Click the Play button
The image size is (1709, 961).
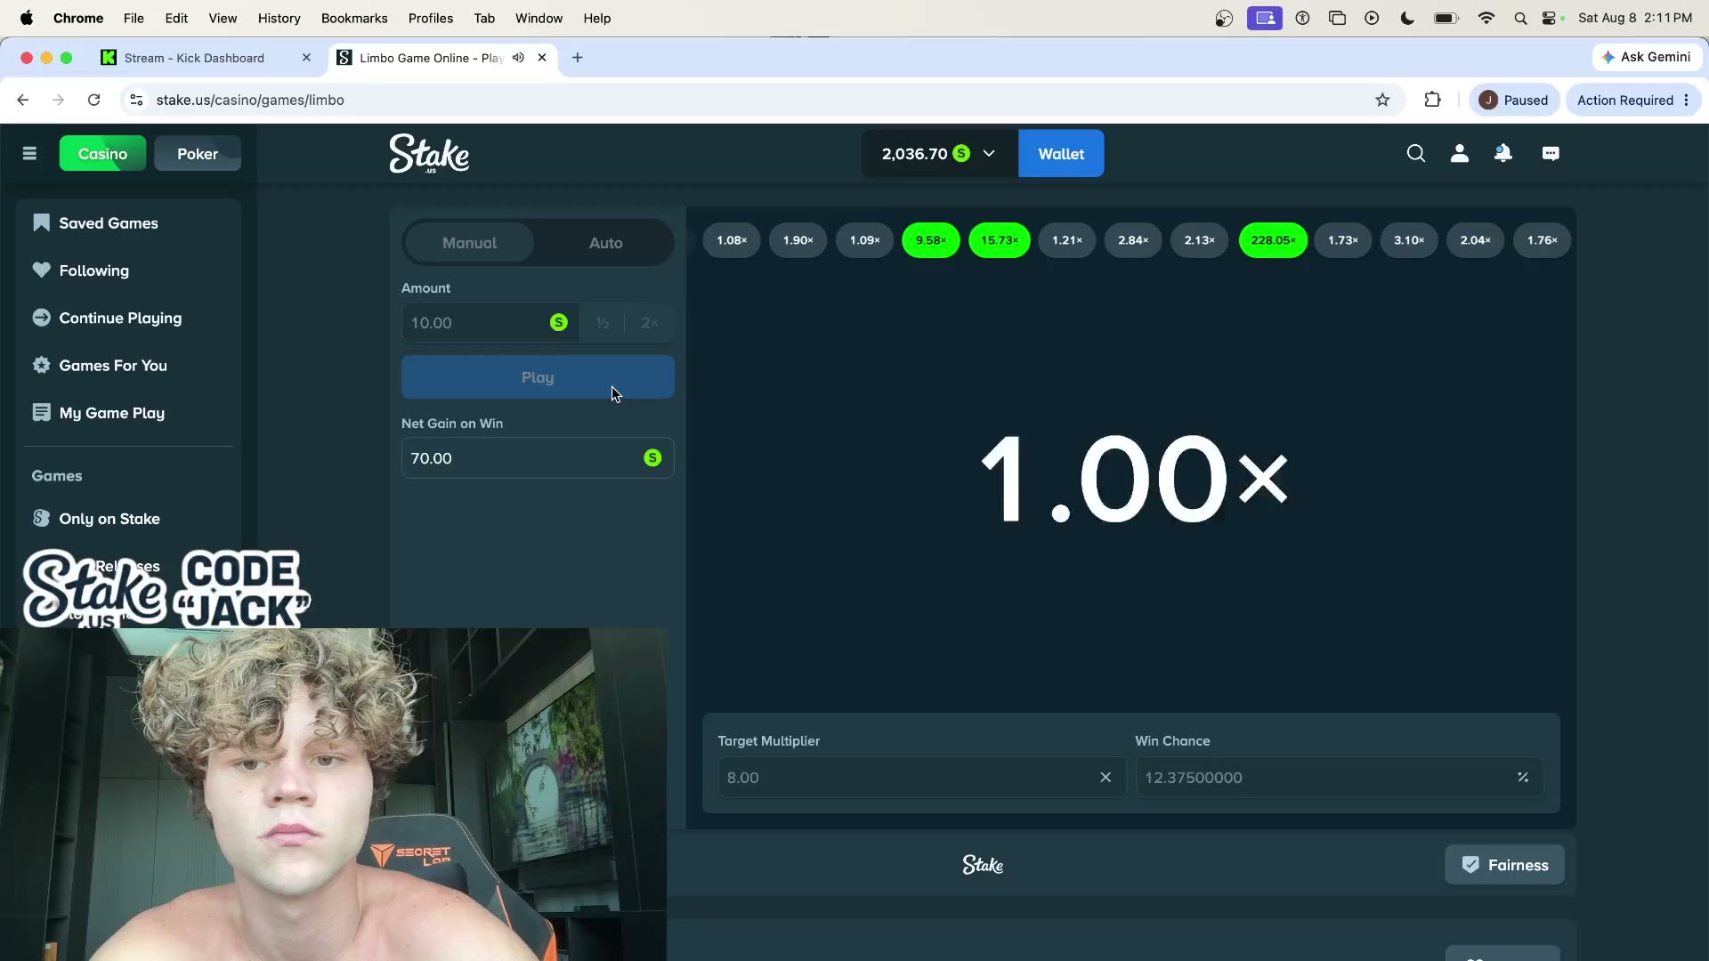click(538, 377)
